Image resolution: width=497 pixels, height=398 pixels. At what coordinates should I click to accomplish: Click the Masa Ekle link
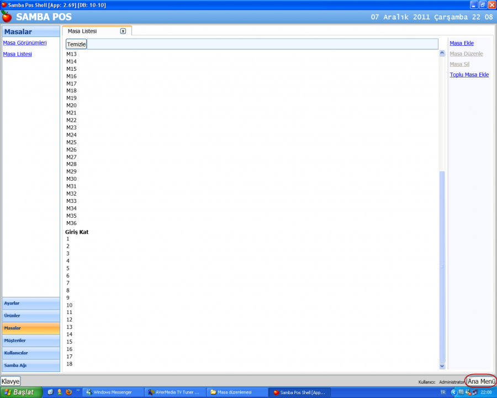click(x=462, y=43)
